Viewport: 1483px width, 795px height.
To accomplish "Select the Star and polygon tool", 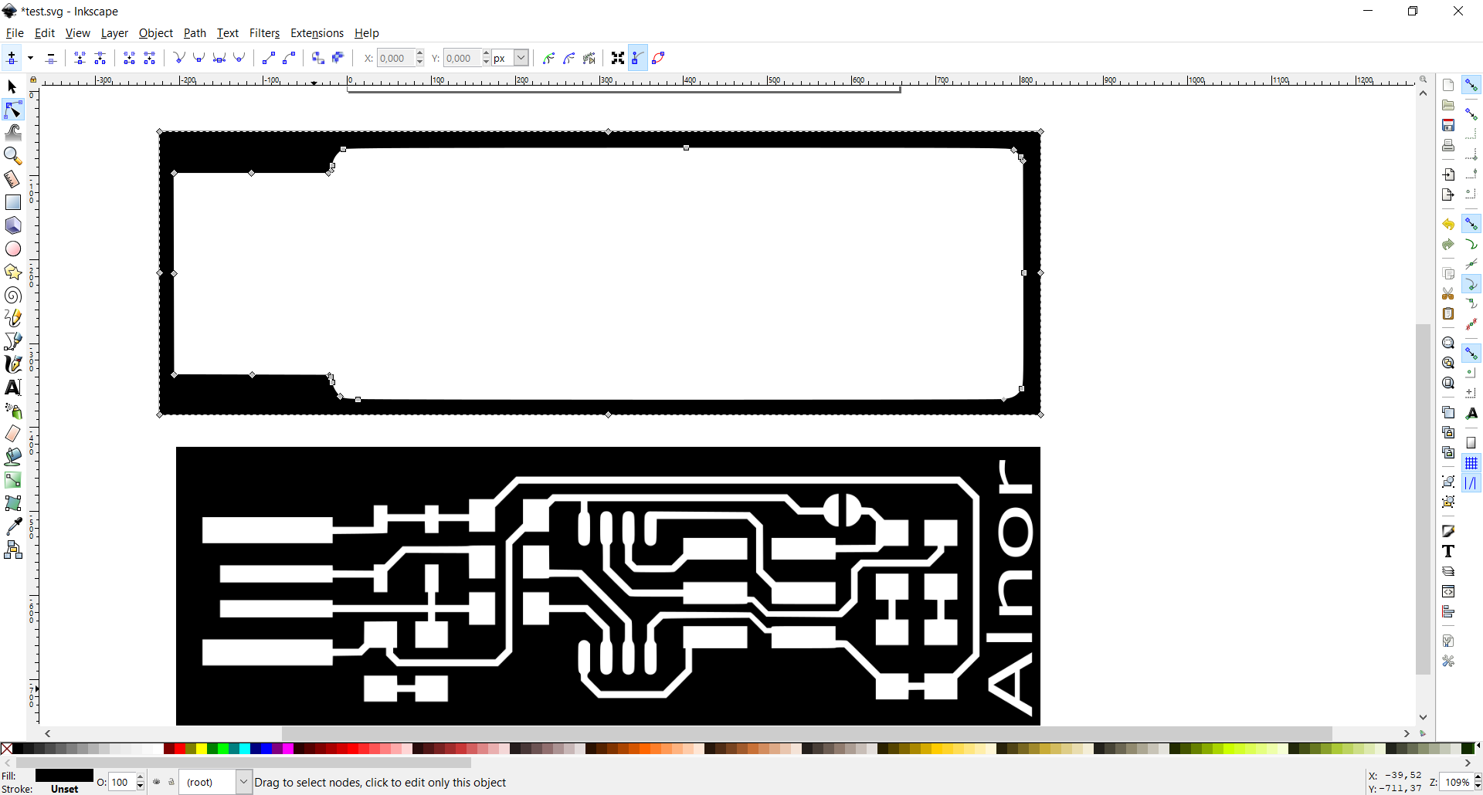I will tap(13, 272).
